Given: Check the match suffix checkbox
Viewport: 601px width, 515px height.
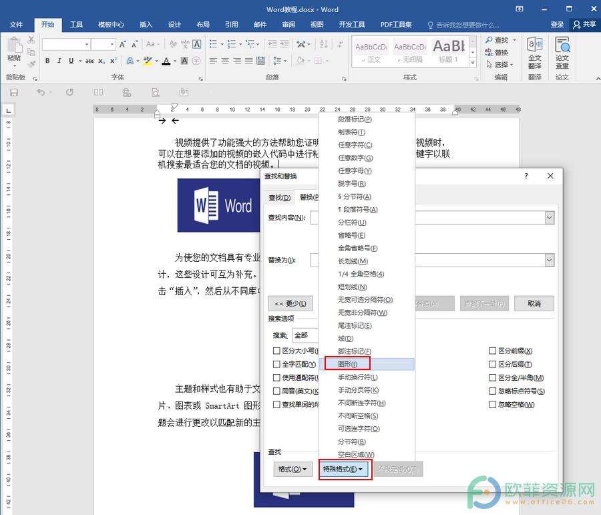Looking at the screenshot, I should point(493,364).
